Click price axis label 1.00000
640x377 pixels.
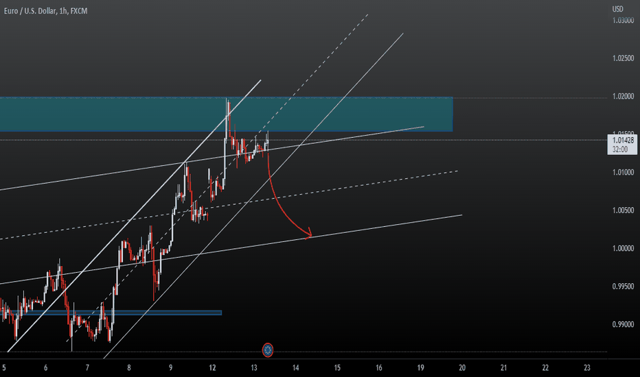coord(624,248)
